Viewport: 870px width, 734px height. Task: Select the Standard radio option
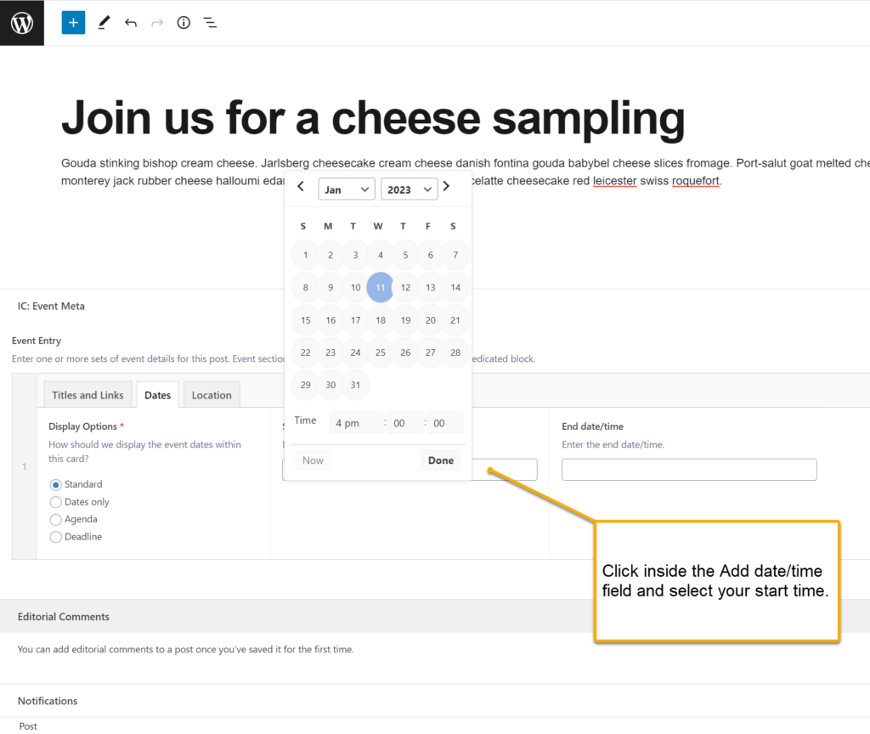[x=55, y=485]
